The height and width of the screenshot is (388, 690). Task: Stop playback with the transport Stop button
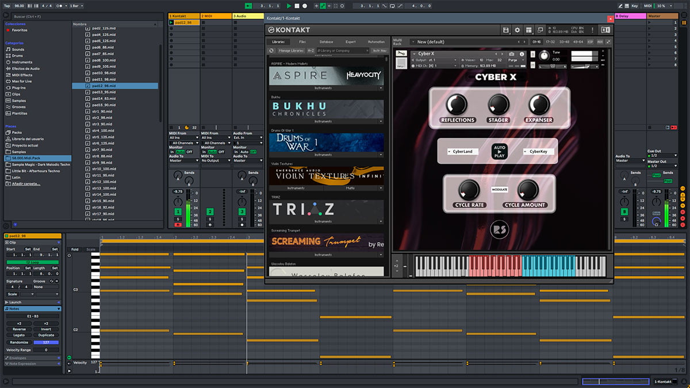(x=297, y=6)
